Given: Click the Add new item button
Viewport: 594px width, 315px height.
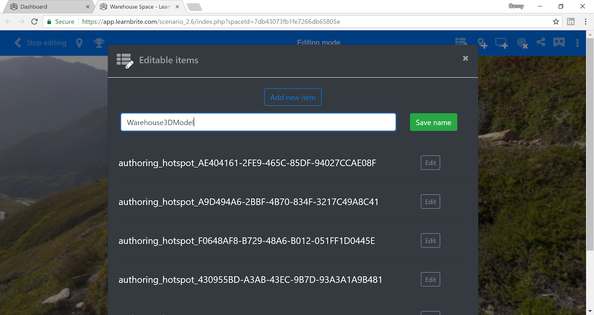Looking at the screenshot, I should [293, 97].
